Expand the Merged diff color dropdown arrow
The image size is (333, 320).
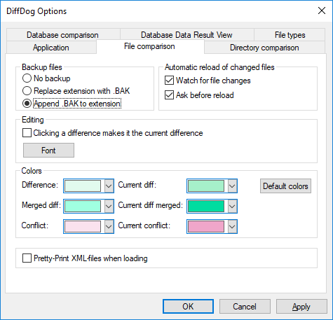coord(109,206)
